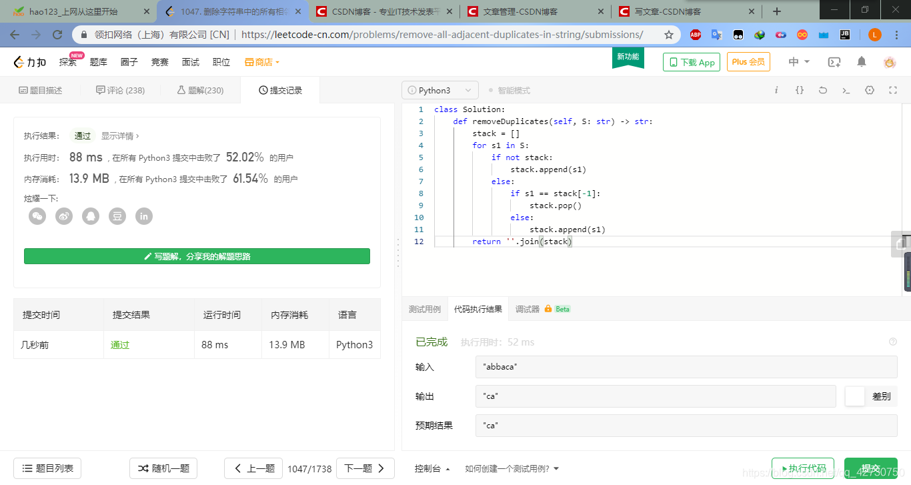This screenshot has width=911, height=485.
Task: Share result via LinkedIn icon
Action: [x=144, y=215]
